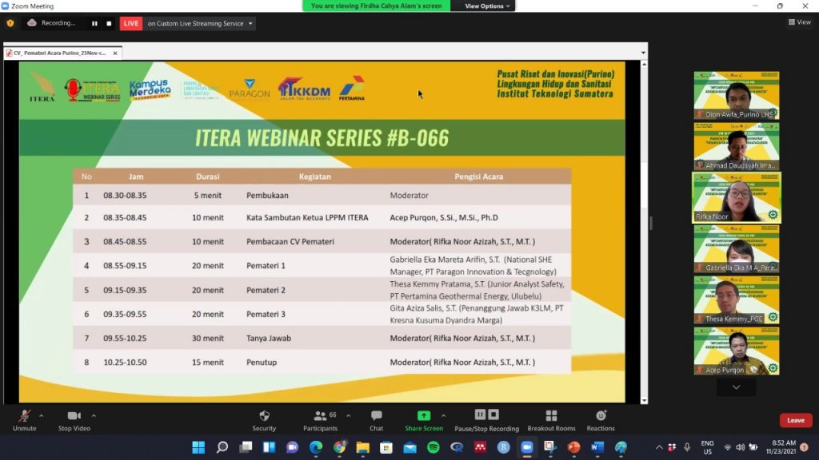Image resolution: width=819 pixels, height=460 pixels.
Task: Open Google Chrome from taskbar
Action: (339, 447)
